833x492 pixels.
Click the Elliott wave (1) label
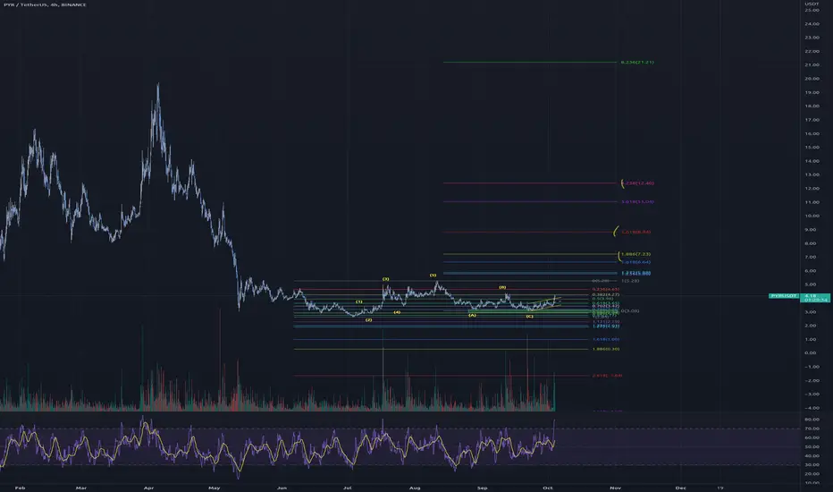(x=359, y=301)
